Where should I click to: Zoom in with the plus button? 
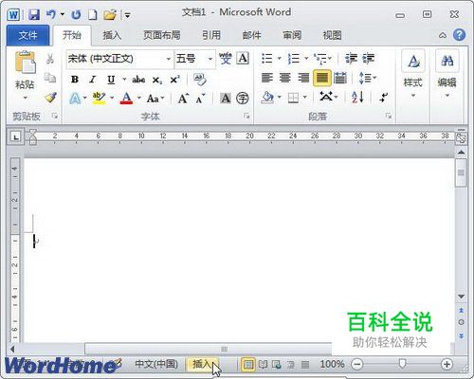click(447, 365)
